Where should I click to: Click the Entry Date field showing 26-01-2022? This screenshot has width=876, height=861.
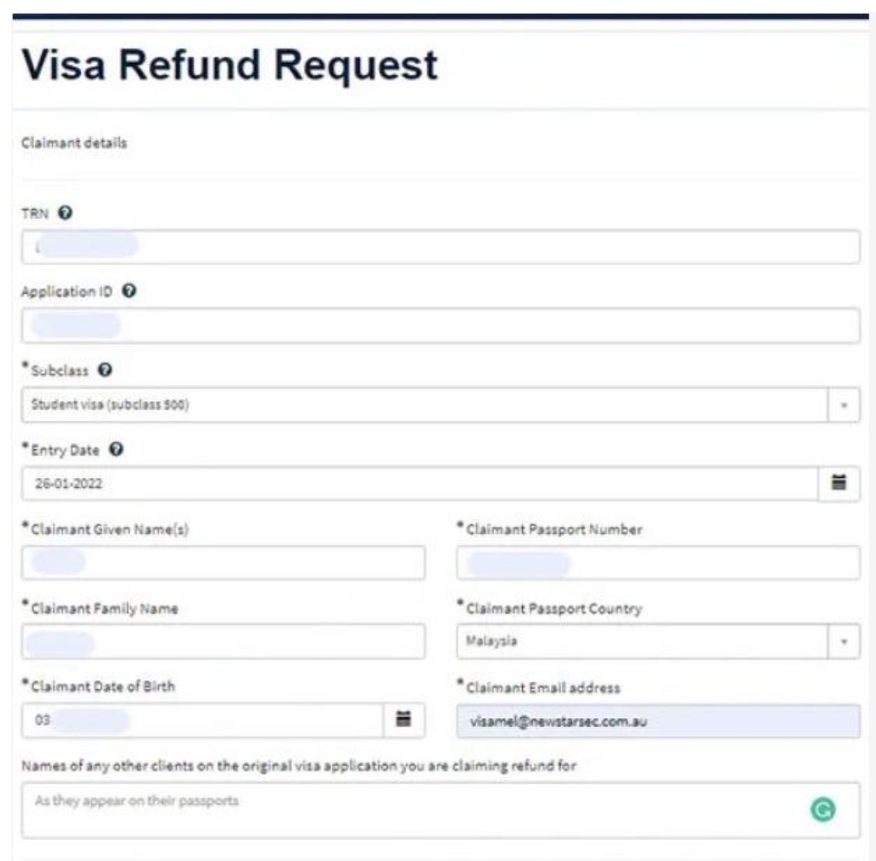(418, 483)
